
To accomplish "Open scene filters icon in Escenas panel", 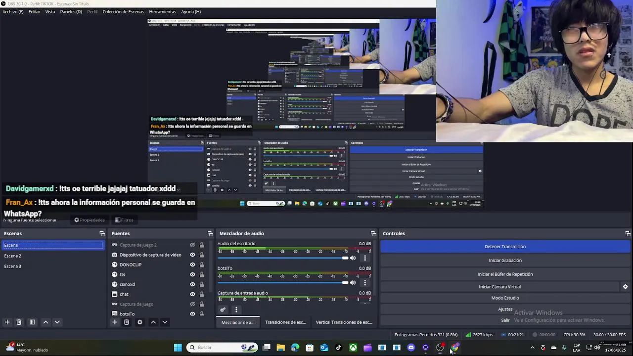I will [x=32, y=322].
